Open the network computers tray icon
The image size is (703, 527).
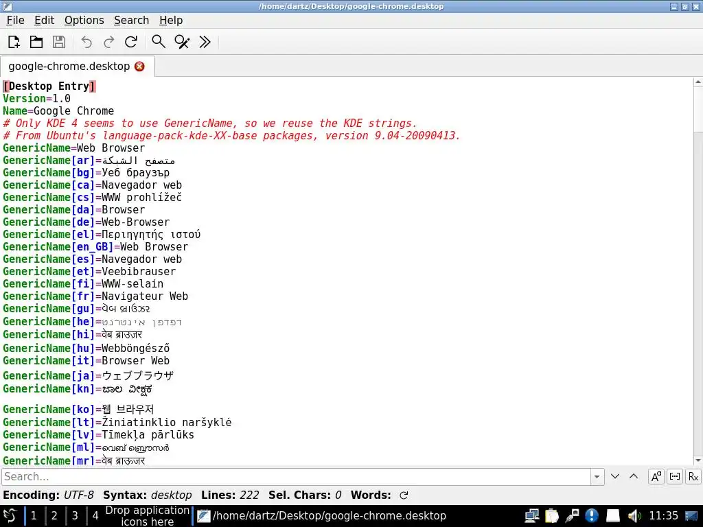pyautogui.click(x=532, y=516)
